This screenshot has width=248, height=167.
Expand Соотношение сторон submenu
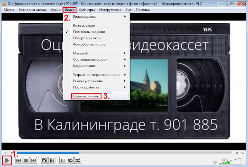96,60
